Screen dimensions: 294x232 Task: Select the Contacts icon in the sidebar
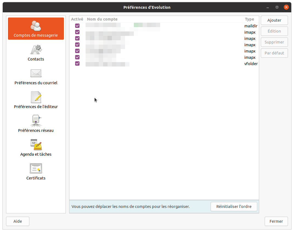click(36, 50)
